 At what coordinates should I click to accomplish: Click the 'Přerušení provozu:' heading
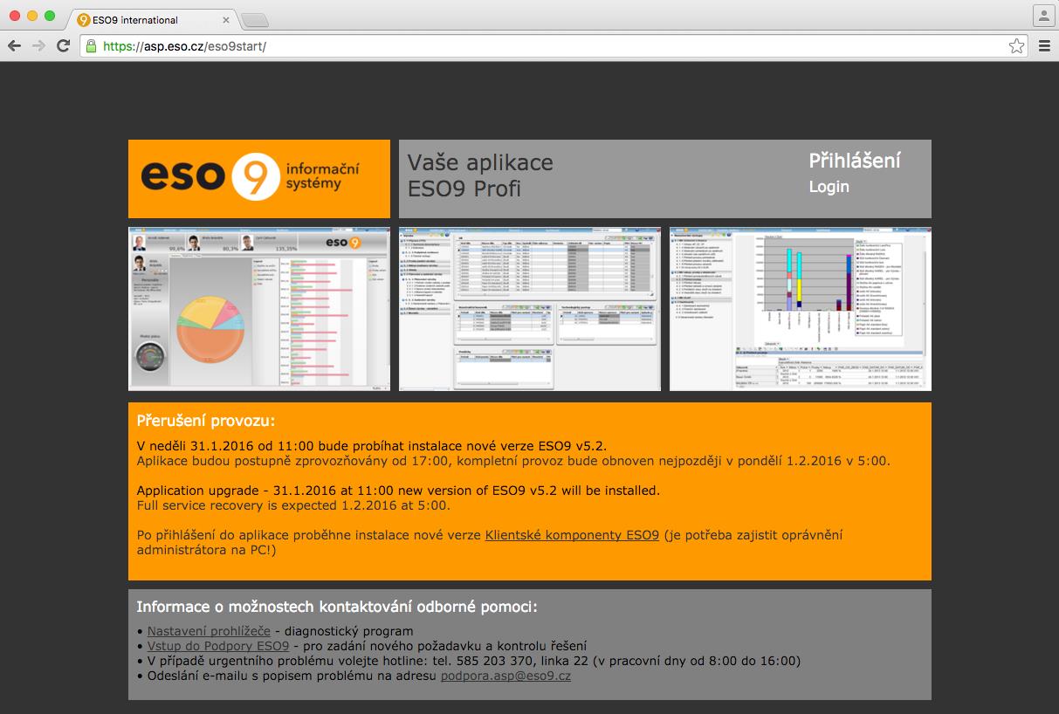[x=206, y=421]
